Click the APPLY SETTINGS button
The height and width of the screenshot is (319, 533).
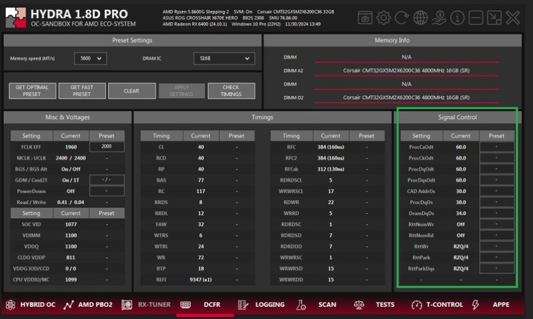point(181,91)
